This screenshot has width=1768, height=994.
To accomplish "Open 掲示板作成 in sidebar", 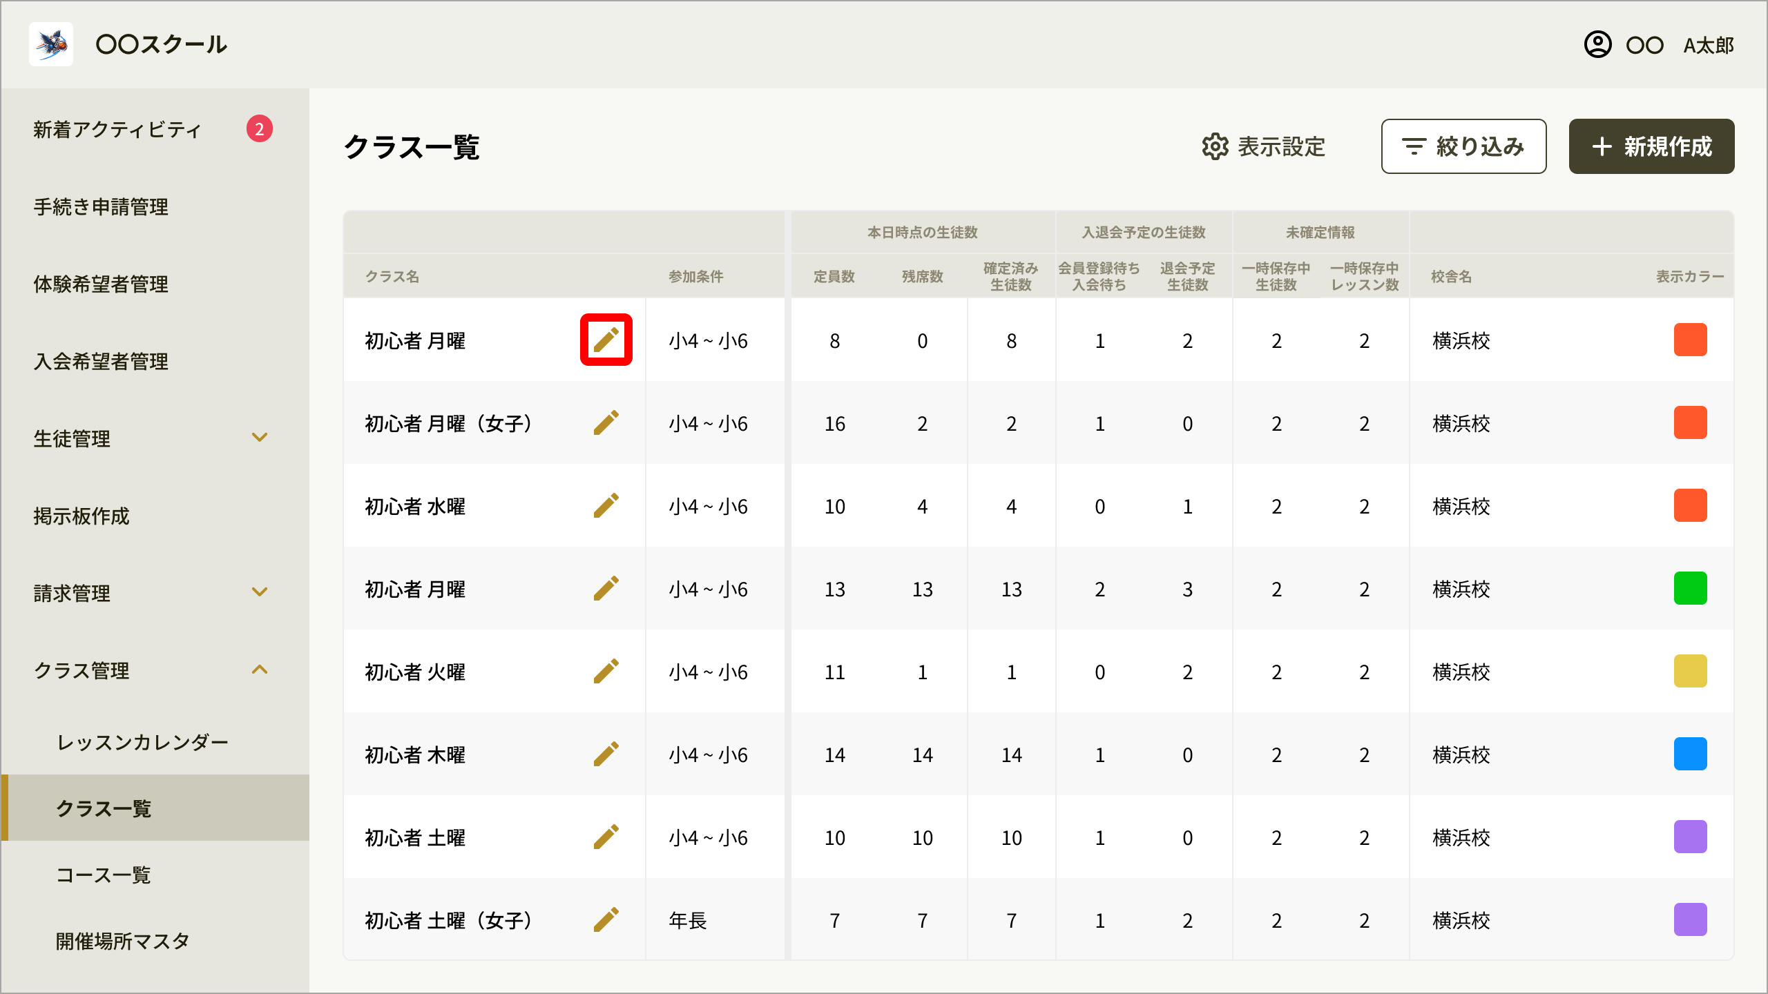I will [x=81, y=516].
